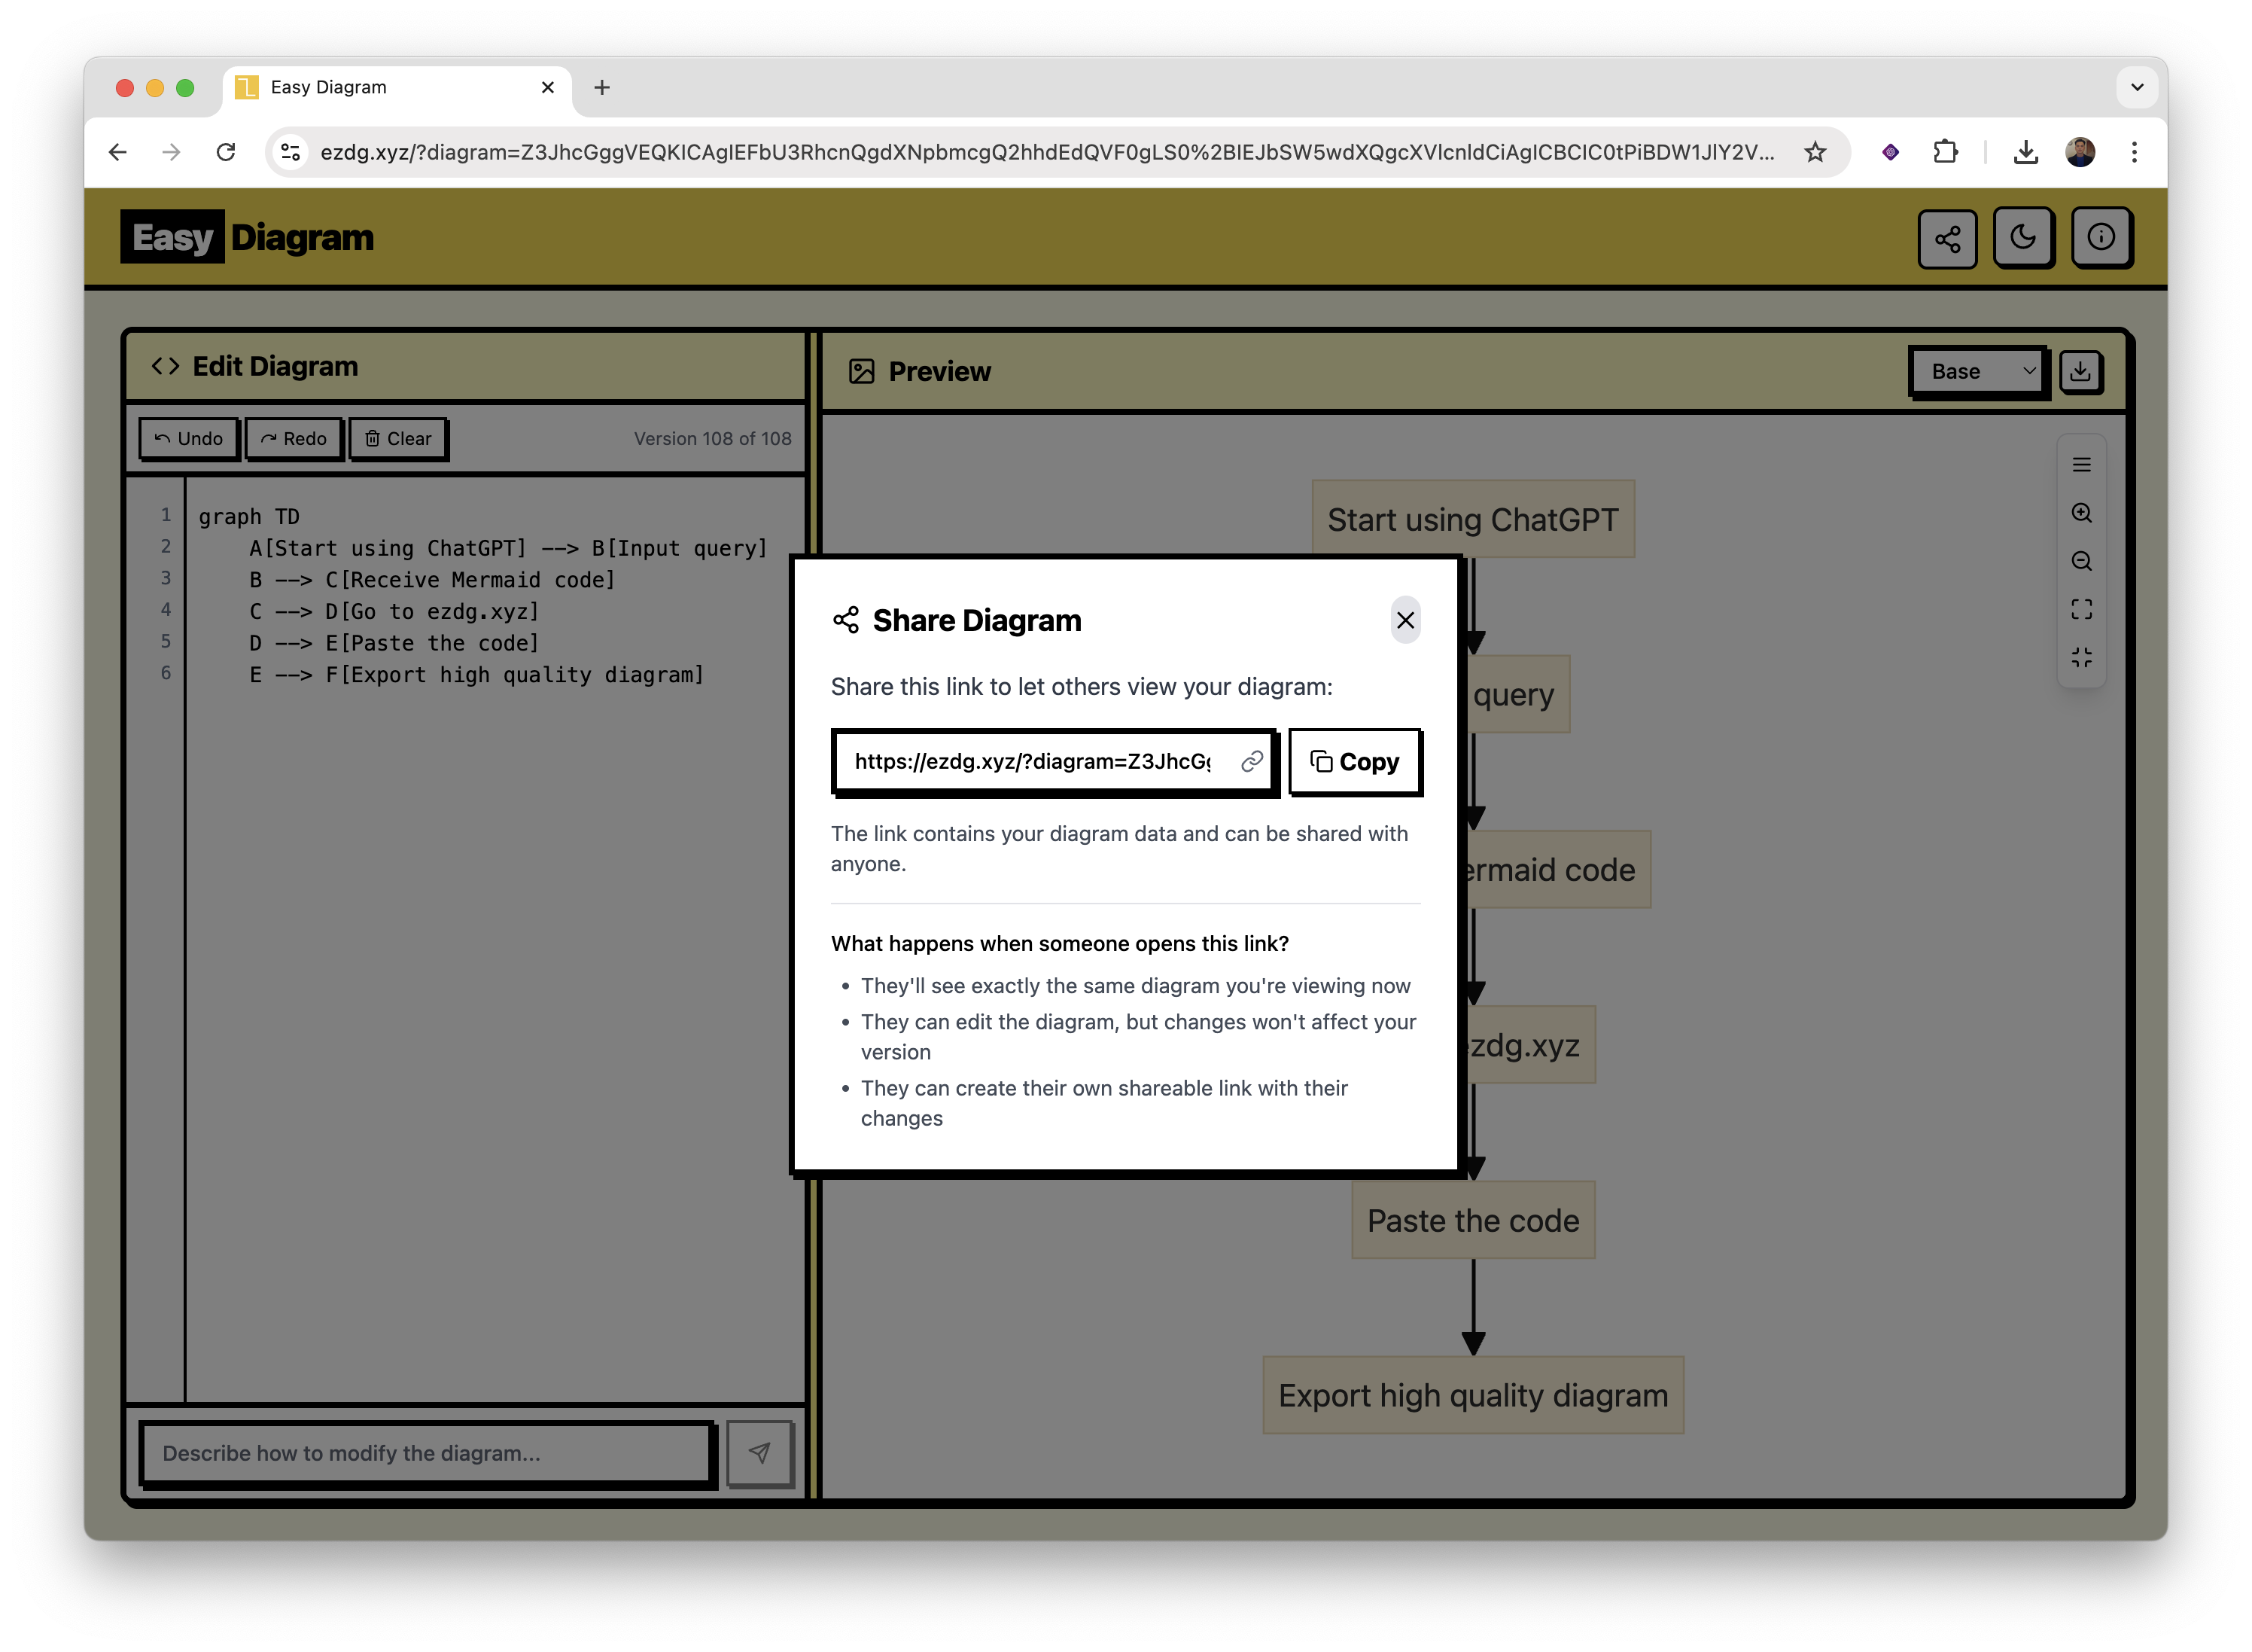The image size is (2252, 1652).
Task: Click the share icon in the header
Action: click(1946, 237)
